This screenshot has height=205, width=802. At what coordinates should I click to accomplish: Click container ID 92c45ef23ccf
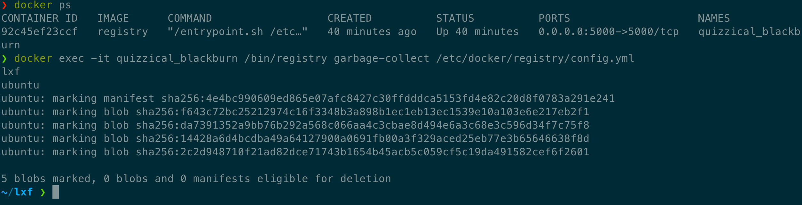(40, 32)
